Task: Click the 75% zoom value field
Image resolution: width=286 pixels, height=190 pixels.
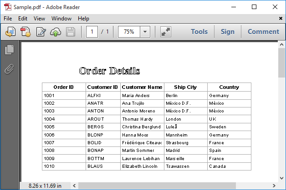Action: pyautogui.click(x=129, y=32)
